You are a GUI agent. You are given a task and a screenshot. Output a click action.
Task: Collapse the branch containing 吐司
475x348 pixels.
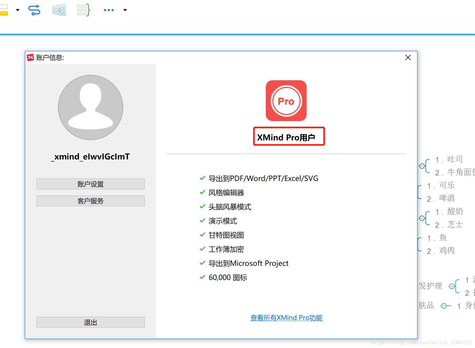[422, 166]
